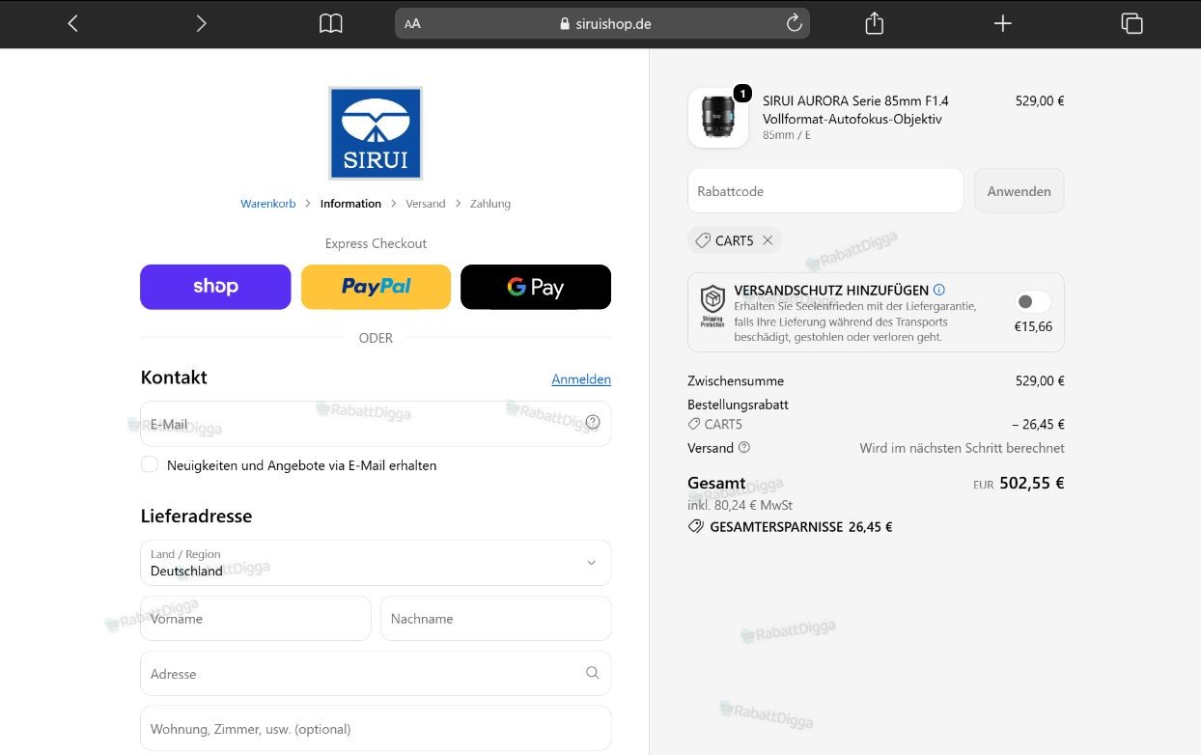Open the share sheet icon
This screenshot has height=755, width=1201.
pos(875,23)
